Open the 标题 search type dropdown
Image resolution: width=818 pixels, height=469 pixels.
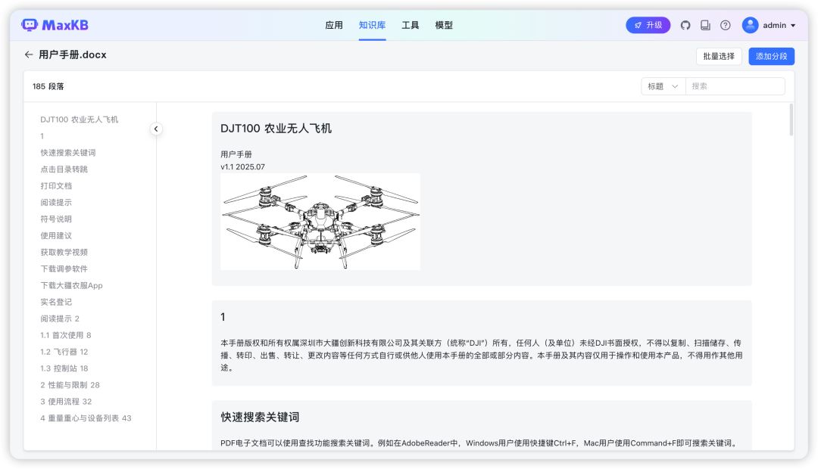pos(663,86)
